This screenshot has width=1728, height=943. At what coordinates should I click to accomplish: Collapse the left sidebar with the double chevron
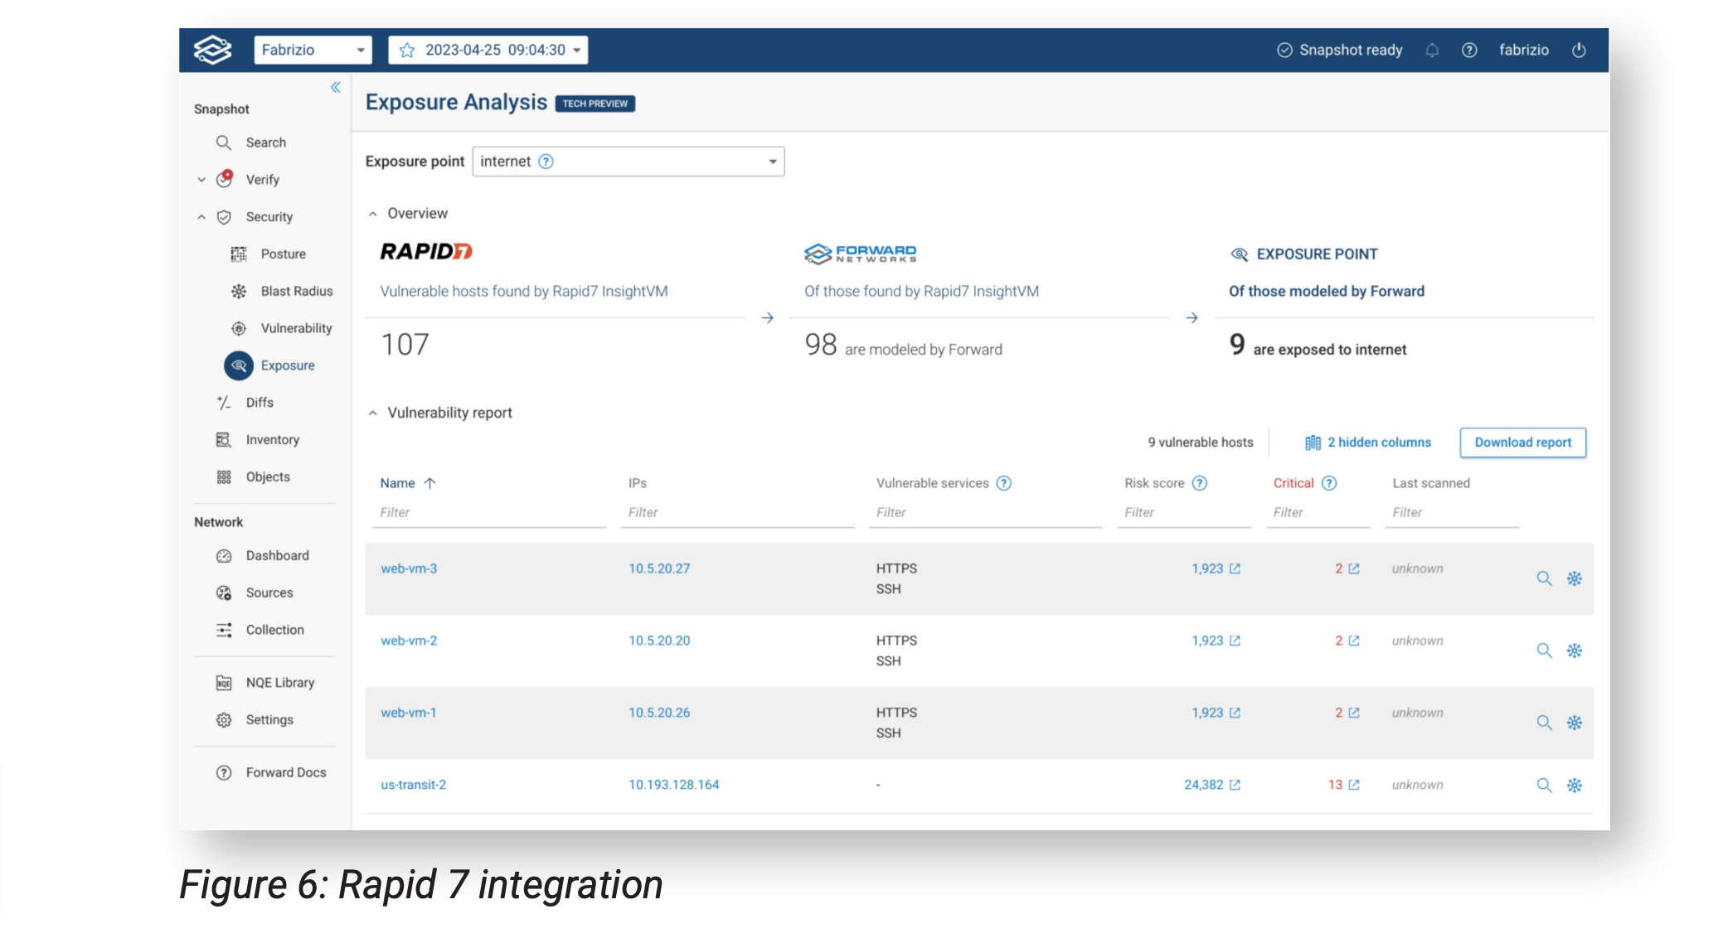(x=336, y=87)
